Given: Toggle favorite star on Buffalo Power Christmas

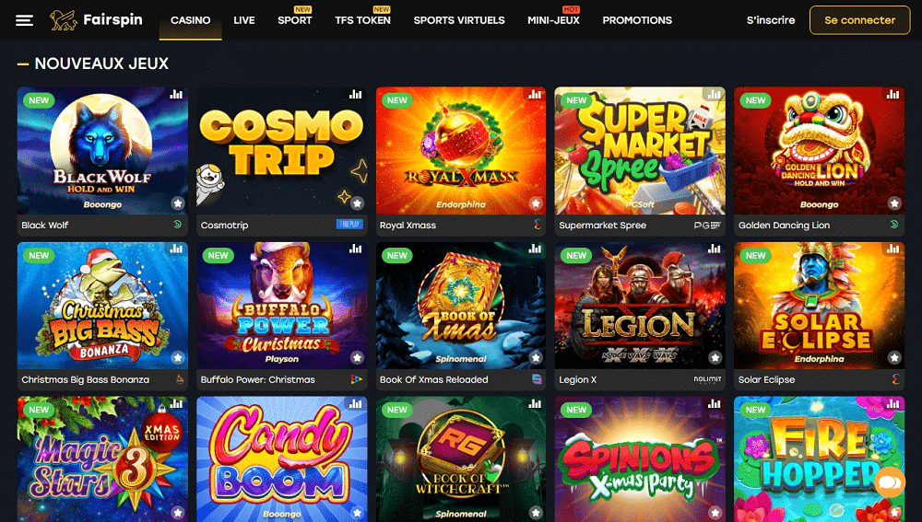Looking at the screenshot, I should click(356, 357).
